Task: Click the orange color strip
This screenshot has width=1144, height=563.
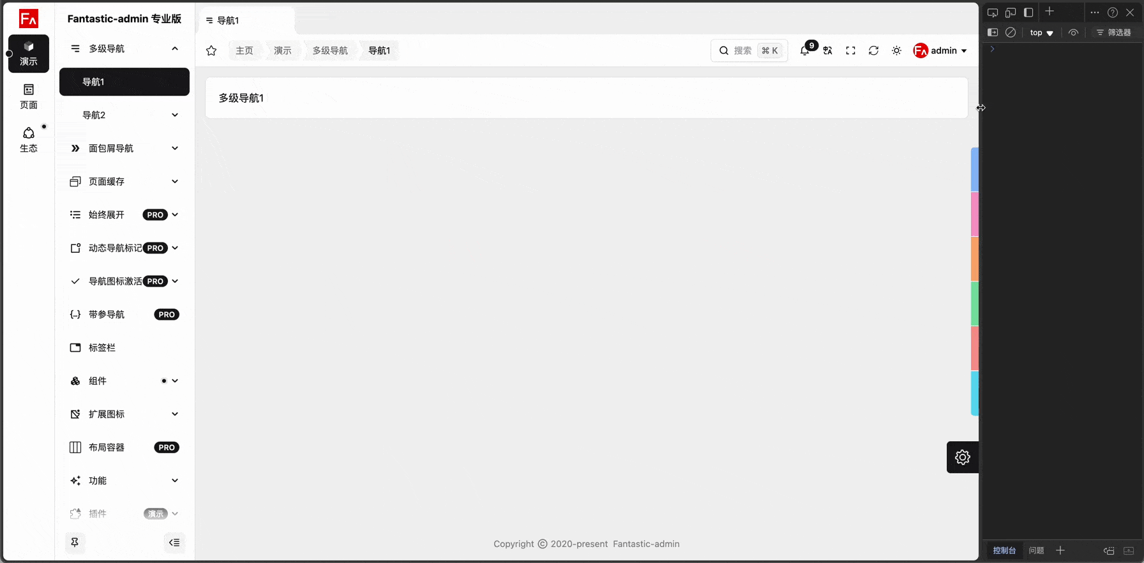Action: coord(974,259)
